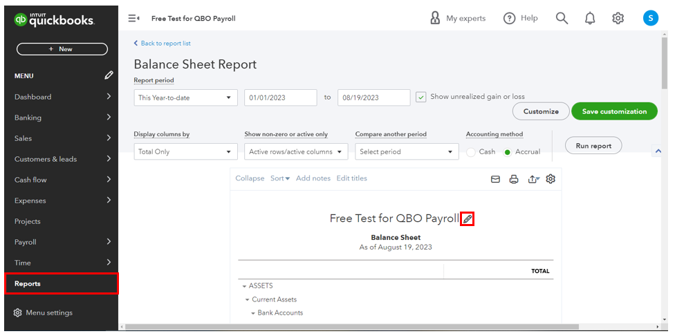Collapse the ASSETS section
This screenshot has width=675, height=336.
[245, 286]
